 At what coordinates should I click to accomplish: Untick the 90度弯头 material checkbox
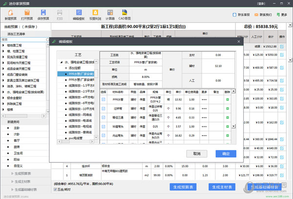pyautogui.click(x=104, y=126)
